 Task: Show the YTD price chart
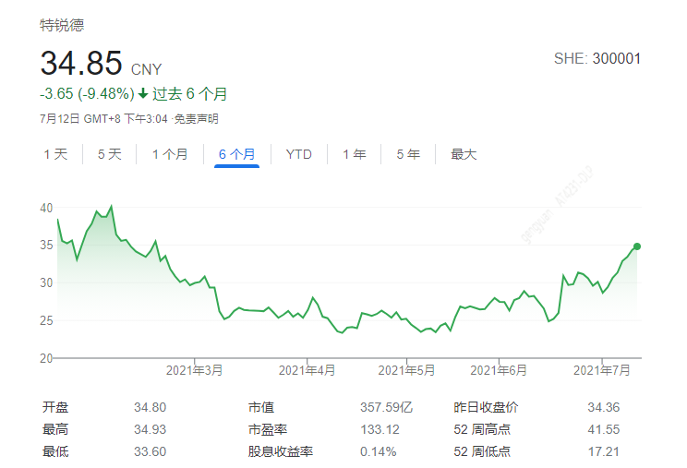tap(298, 154)
